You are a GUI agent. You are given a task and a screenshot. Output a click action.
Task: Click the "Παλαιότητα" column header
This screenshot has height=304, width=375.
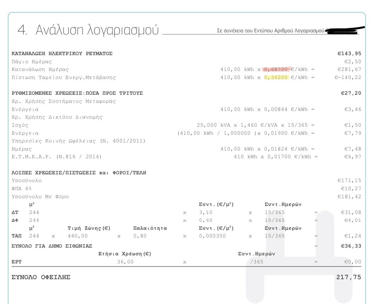[x=150, y=228]
